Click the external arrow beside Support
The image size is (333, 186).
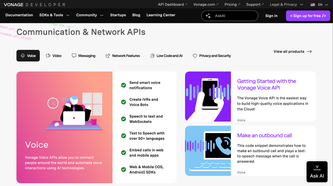(x=263, y=4)
